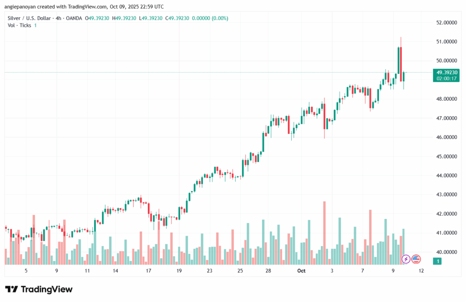Click the TradingView logo at the bottom
The width and height of the screenshot is (466, 302).
pyautogui.click(x=39, y=289)
